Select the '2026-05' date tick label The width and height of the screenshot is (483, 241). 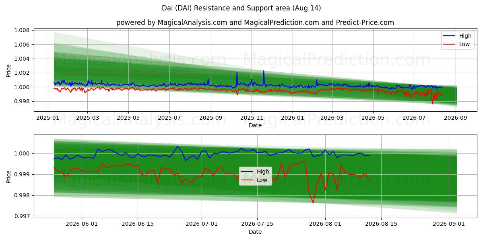coord(372,118)
